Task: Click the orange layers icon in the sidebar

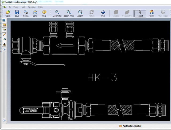Action: tap(4, 25)
